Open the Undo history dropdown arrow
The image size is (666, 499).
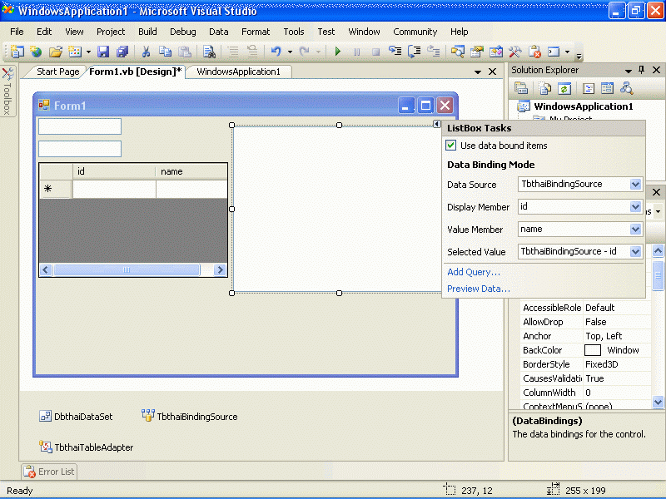(290, 52)
